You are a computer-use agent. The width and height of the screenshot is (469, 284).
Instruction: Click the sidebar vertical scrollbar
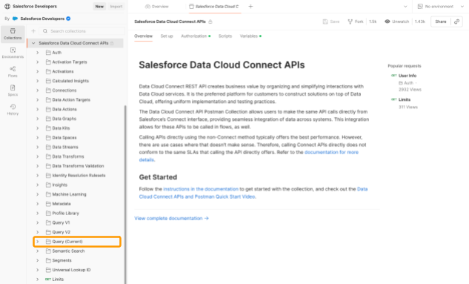click(x=125, y=194)
